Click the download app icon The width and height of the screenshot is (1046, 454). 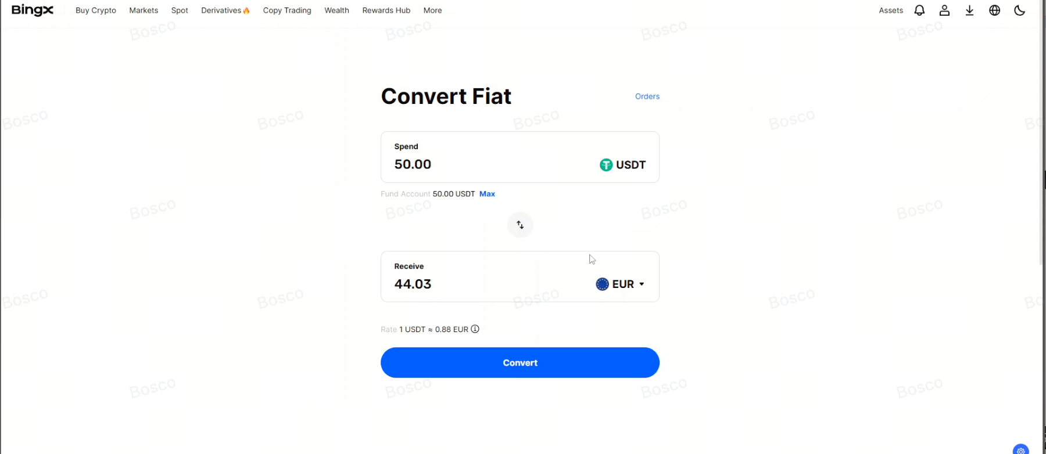969,10
